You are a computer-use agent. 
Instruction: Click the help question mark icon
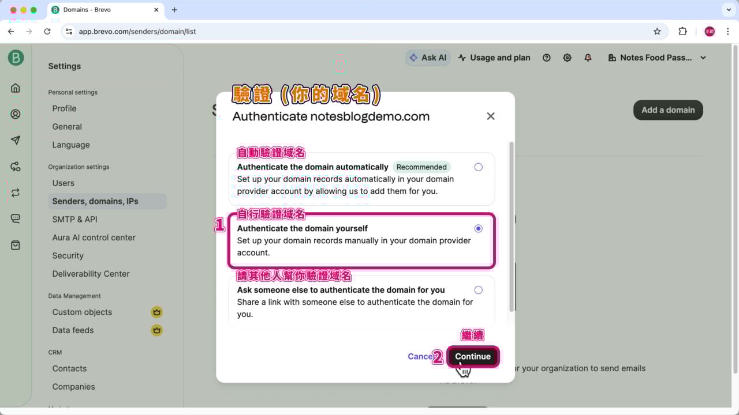click(546, 58)
